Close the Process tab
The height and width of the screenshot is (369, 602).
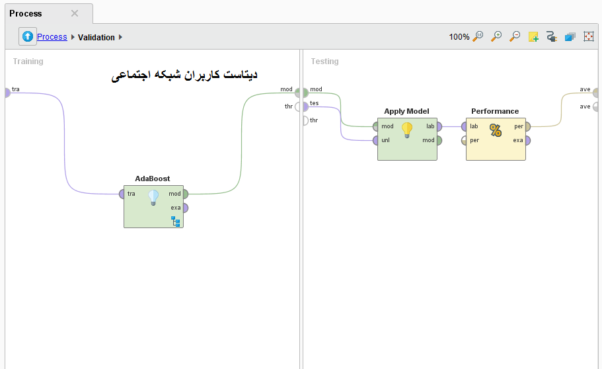pyautogui.click(x=75, y=13)
